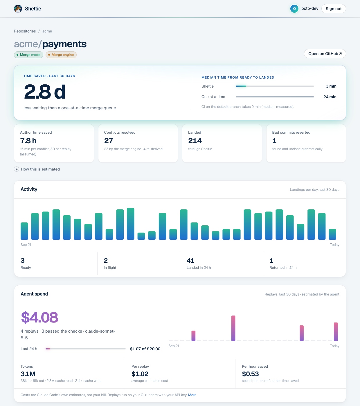Click '23 by the merge engine · 4 re-derived' text
360x406 pixels.
coord(133,149)
